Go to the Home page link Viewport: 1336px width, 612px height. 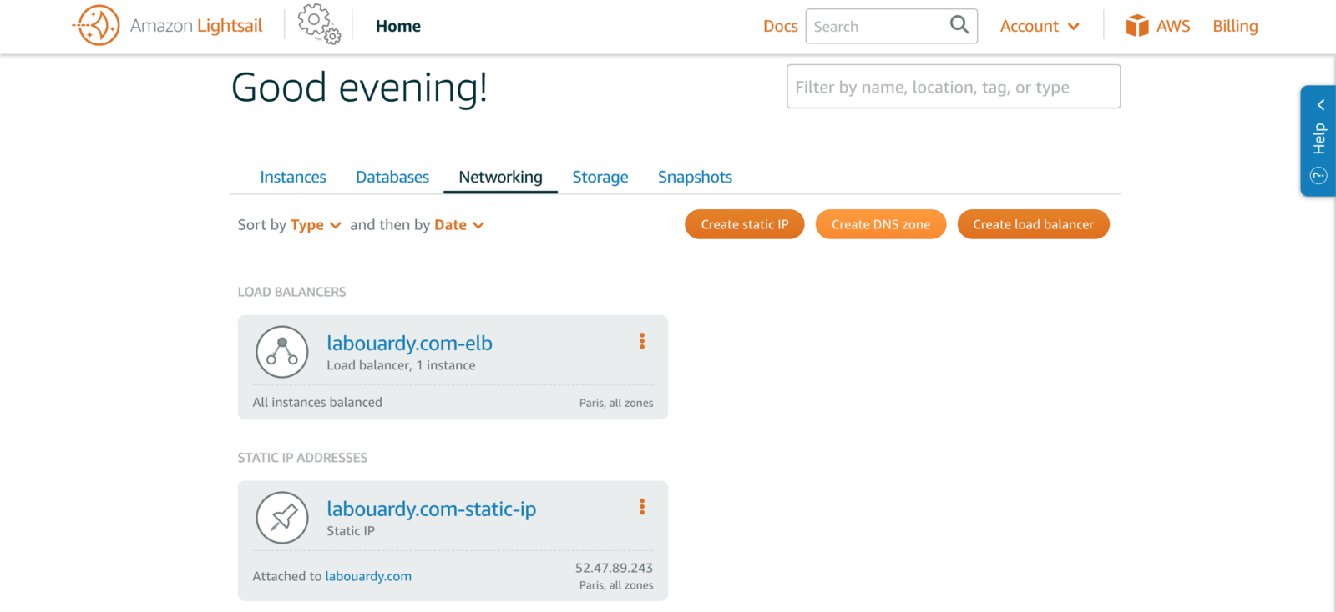(398, 26)
